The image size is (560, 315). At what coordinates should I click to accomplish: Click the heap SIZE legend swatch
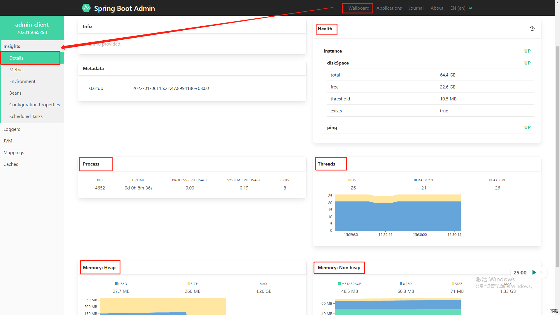tap(189, 284)
